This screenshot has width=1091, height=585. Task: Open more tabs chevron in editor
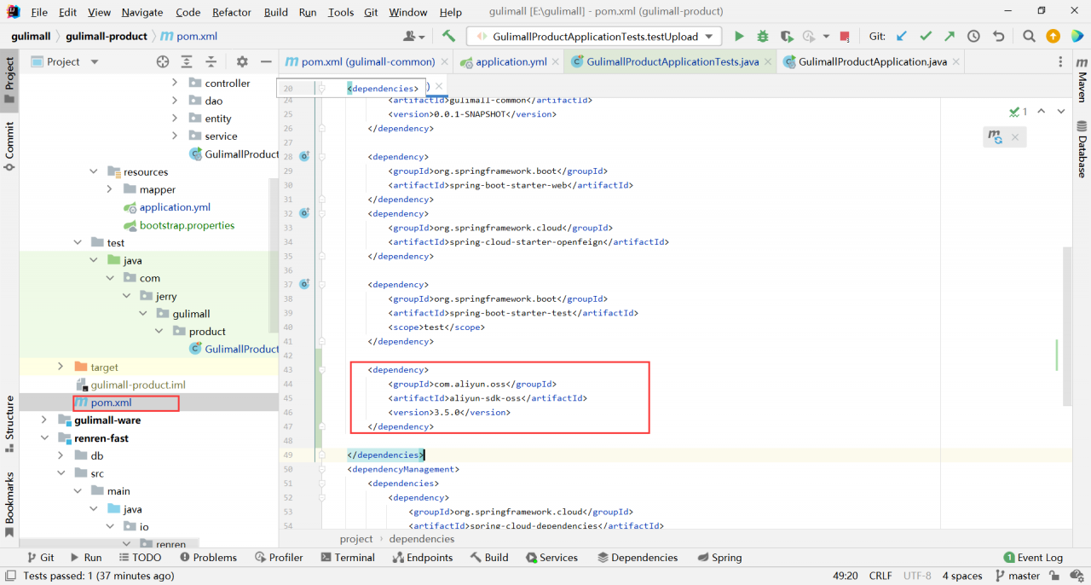pyautogui.click(x=1061, y=61)
